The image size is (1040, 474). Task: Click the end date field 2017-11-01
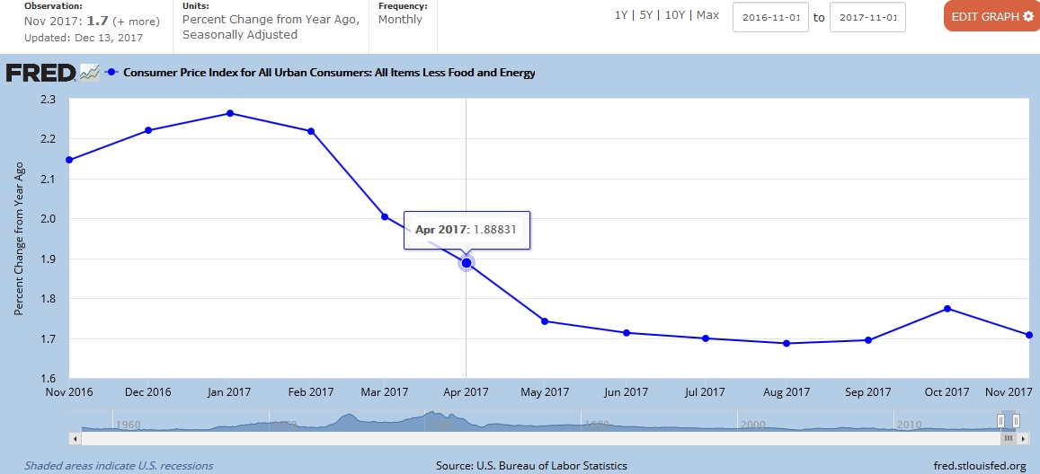(x=867, y=17)
